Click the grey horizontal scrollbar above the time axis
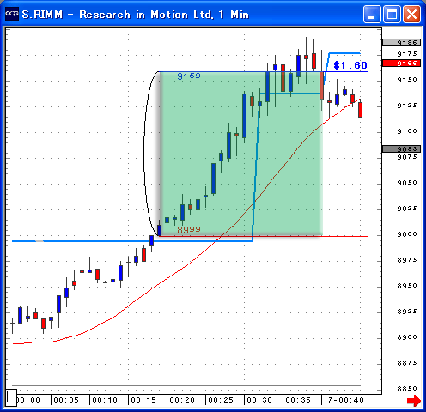Screen dimensions: 426x412 click(x=186, y=385)
